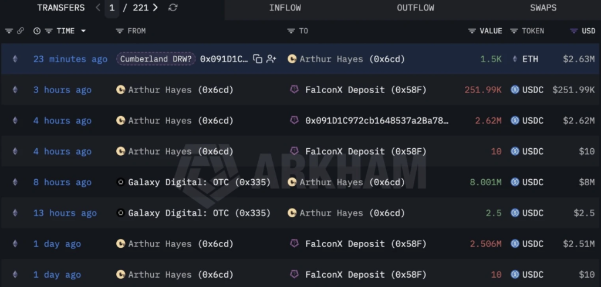Open transaction from 23 minutes ago
The image size is (601, 287).
70,59
